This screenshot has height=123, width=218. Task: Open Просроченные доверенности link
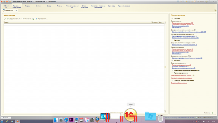pyautogui.click(x=181, y=65)
